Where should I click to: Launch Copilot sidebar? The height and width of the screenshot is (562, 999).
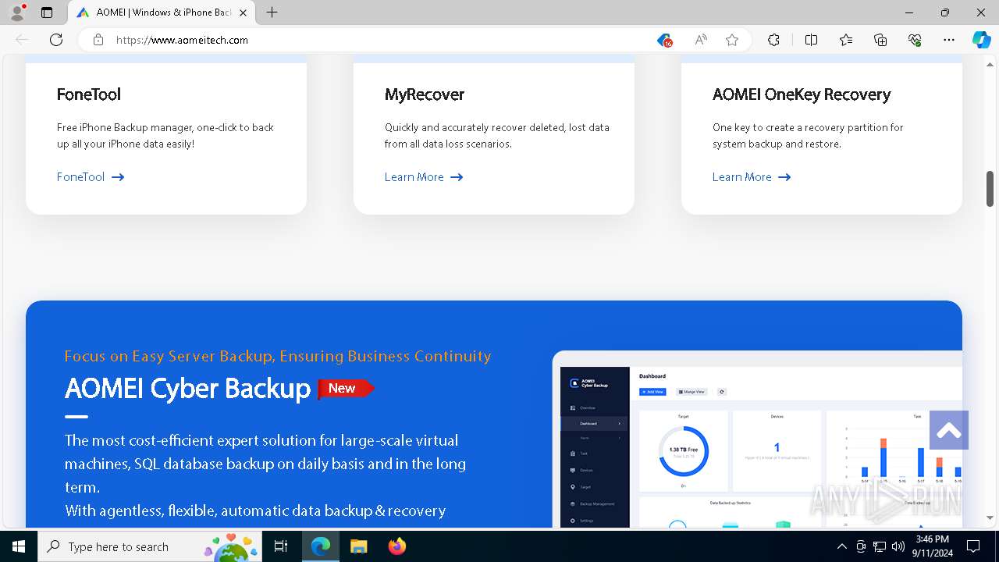click(981, 40)
